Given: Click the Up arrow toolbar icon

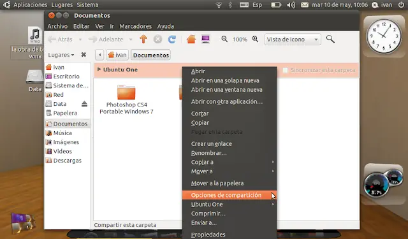Looking at the screenshot, I should coord(143,40).
